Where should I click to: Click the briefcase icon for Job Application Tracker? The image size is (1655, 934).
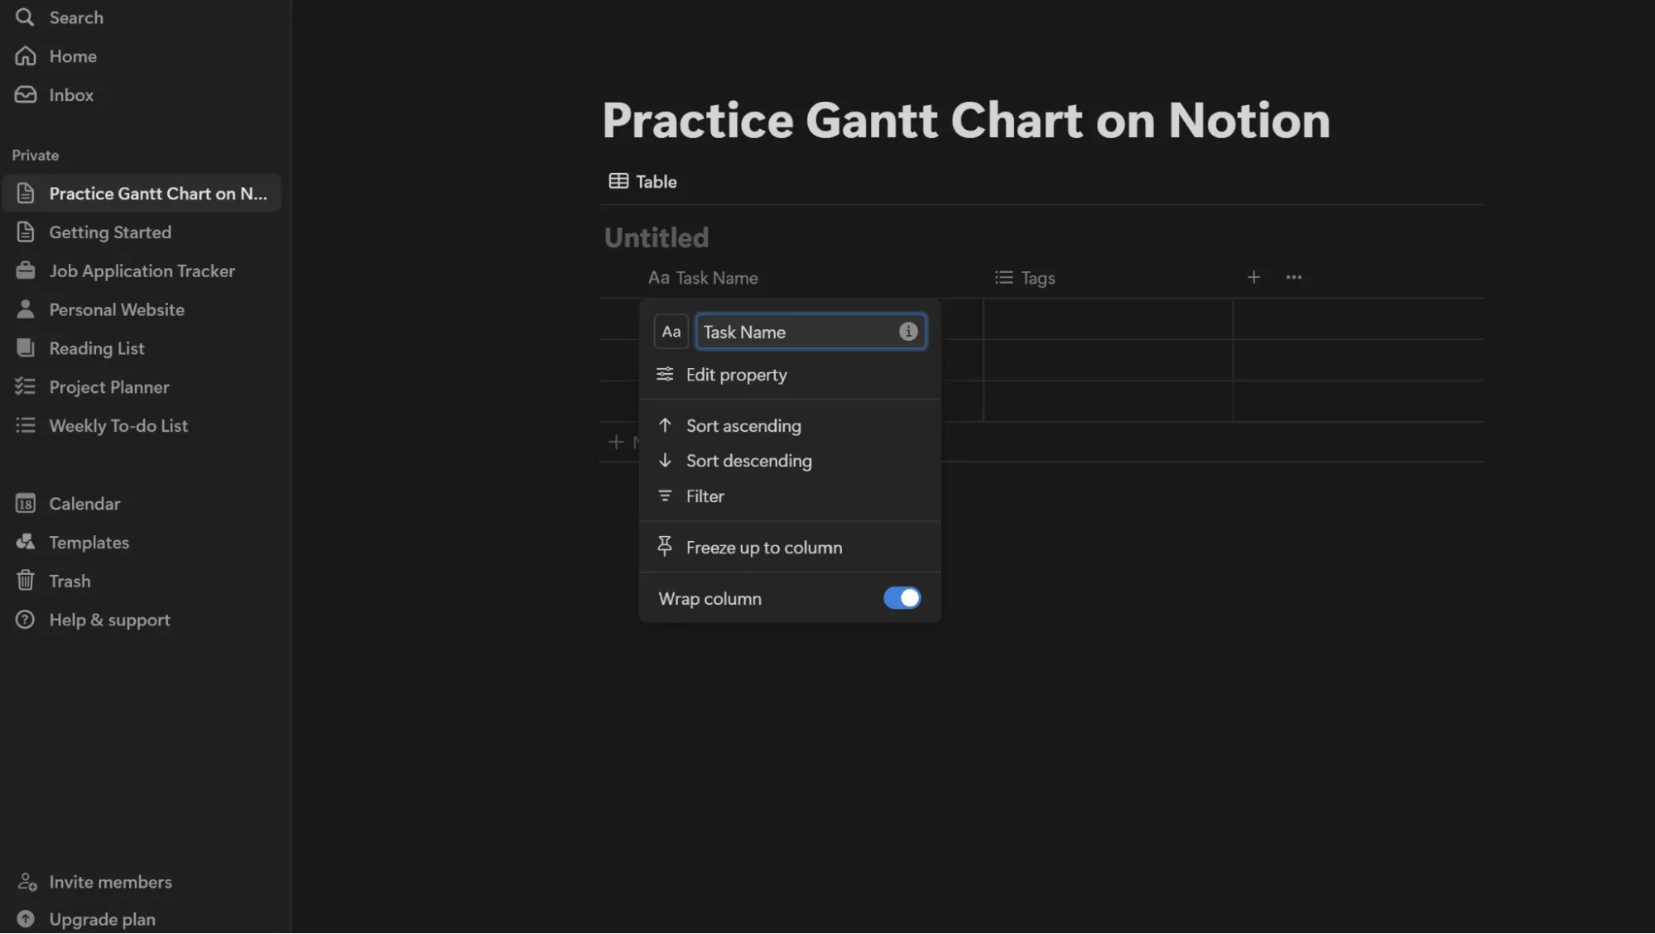[25, 271]
